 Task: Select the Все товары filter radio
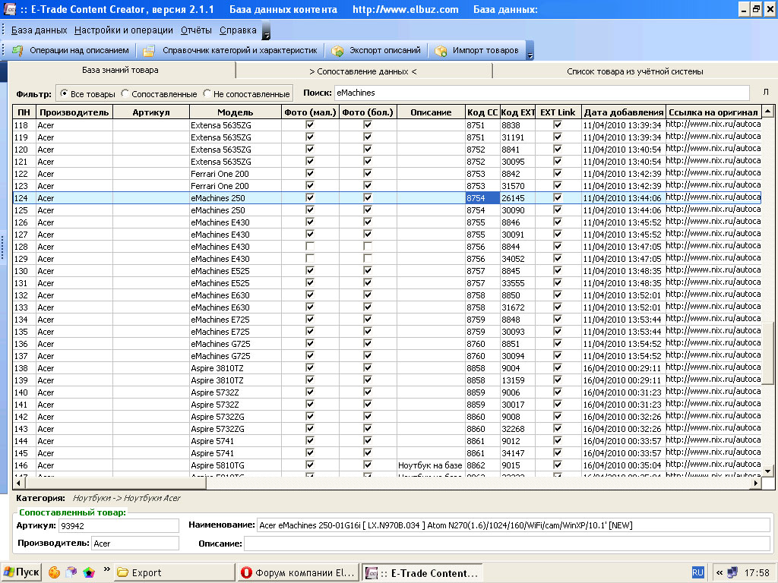(x=64, y=93)
